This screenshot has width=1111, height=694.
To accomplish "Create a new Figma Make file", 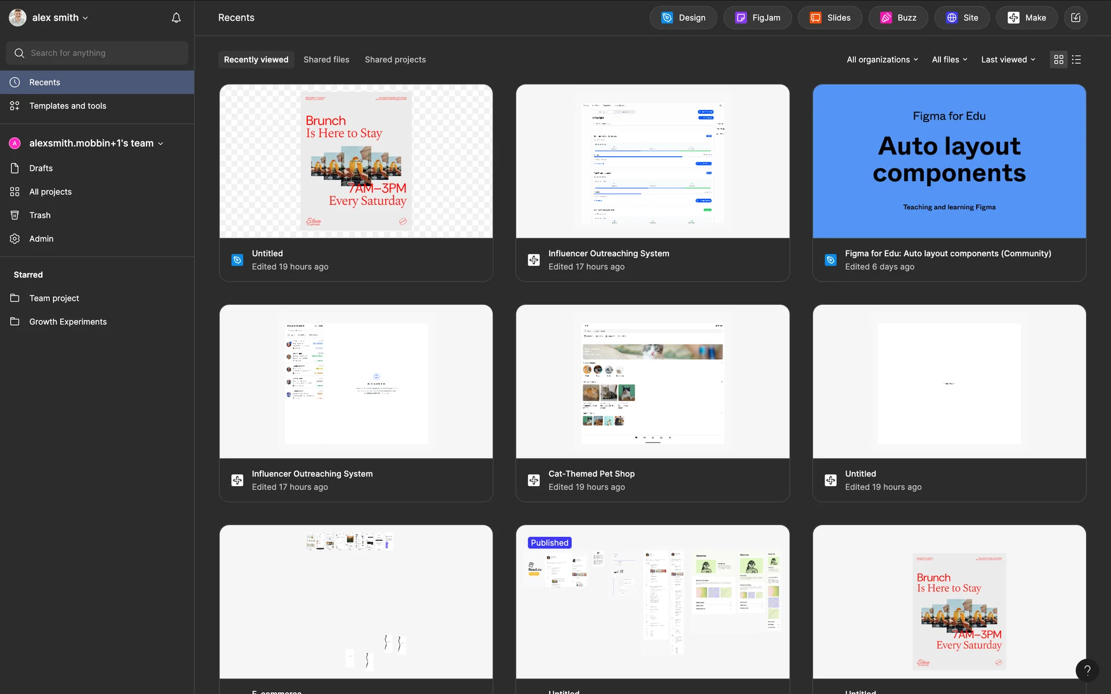I will click(x=1027, y=18).
